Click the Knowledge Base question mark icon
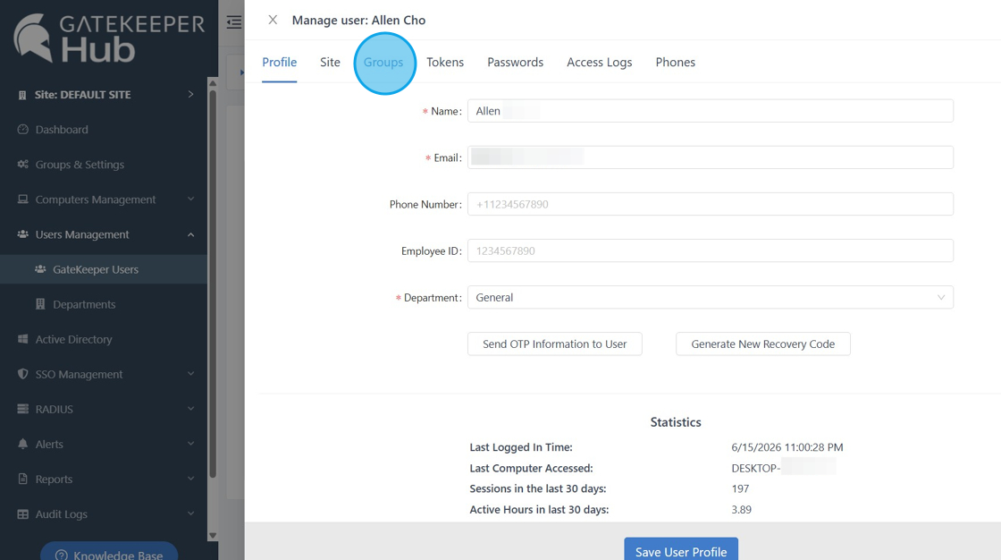 62,555
